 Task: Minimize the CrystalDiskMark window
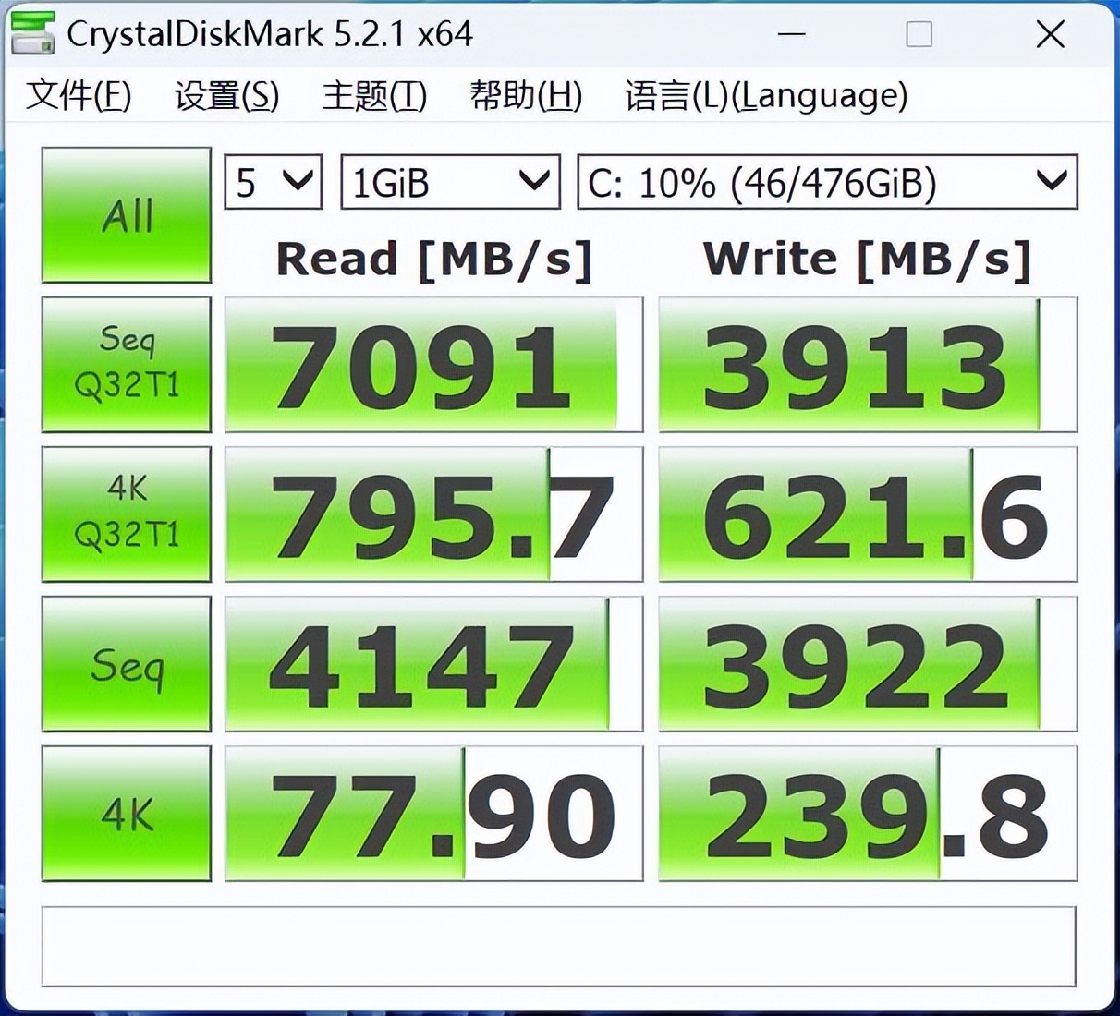pos(792,35)
